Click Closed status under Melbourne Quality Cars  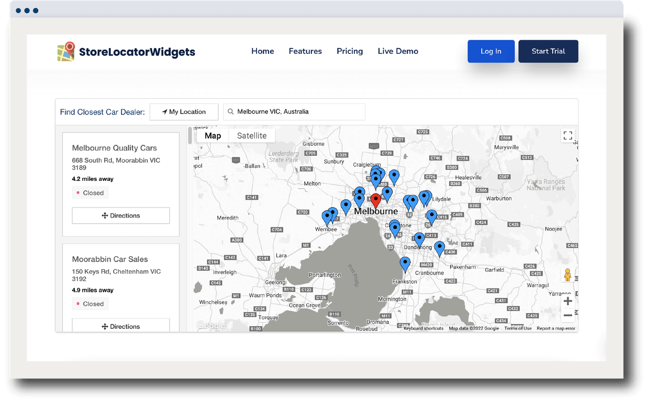[90, 193]
